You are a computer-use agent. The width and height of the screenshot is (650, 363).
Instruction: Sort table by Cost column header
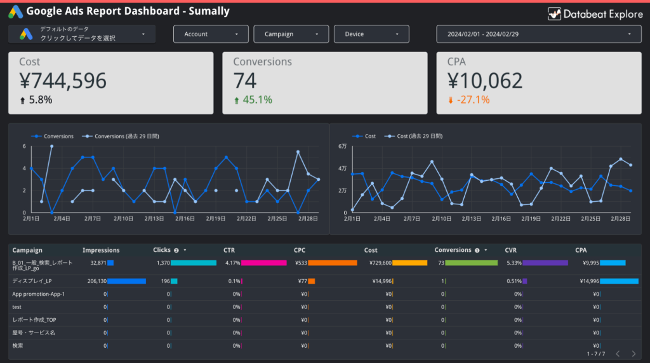(371, 250)
